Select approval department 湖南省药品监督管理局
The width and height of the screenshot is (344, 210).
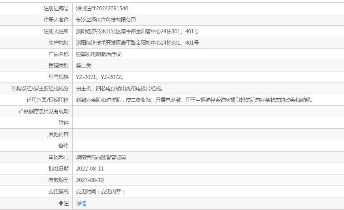[x=101, y=157]
